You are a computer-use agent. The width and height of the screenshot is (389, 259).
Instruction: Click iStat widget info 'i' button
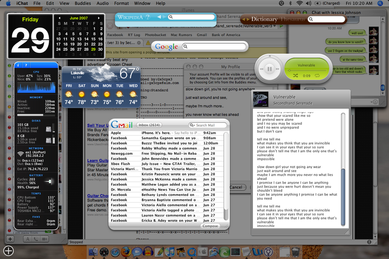(x=18, y=65)
